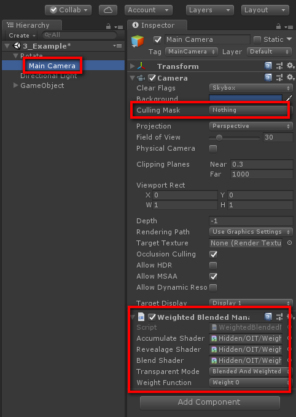Open the Account dropdown
This screenshot has height=417, width=296.
149,10
